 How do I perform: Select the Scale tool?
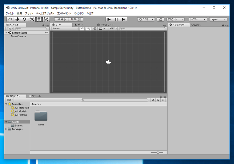coord(32,19)
